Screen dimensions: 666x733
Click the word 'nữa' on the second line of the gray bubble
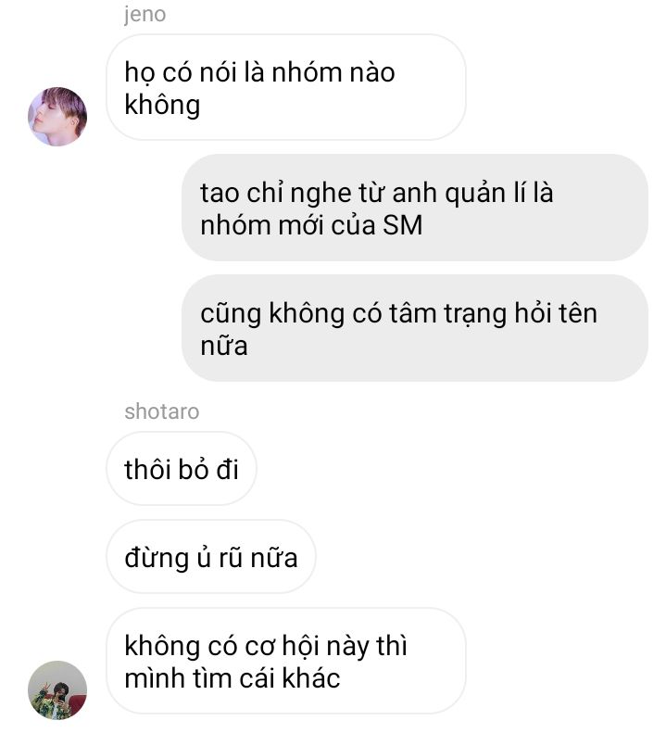pos(224,346)
